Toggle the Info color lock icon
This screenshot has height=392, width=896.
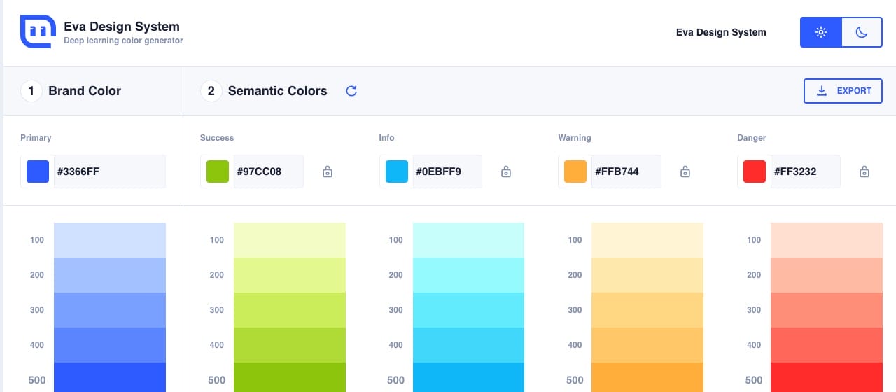coord(506,171)
